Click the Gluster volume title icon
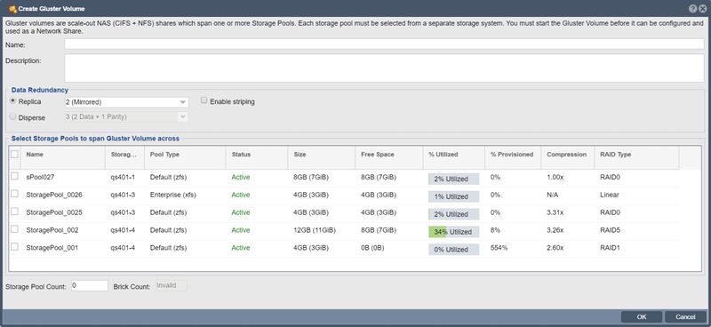 (x=12, y=9)
